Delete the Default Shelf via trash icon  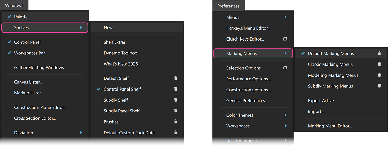[x=176, y=78]
